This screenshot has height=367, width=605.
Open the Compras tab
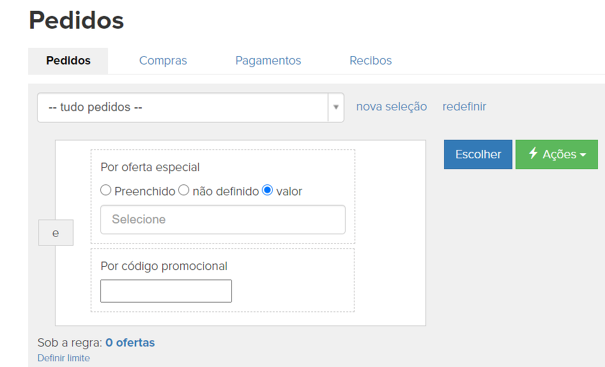pyautogui.click(x=163, y=61)
